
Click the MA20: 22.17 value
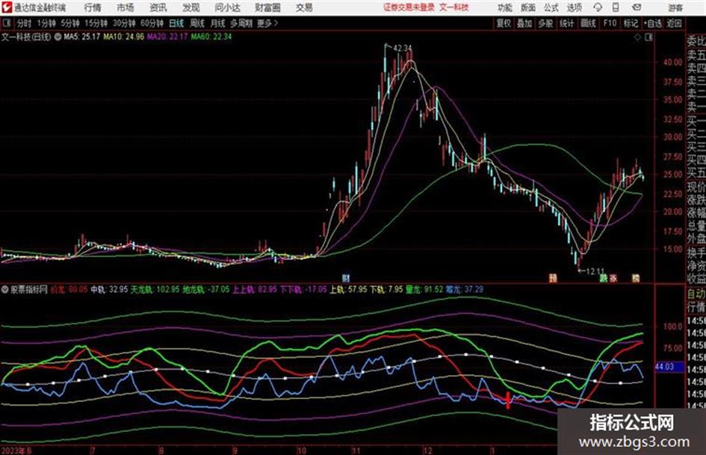(167, 37)
